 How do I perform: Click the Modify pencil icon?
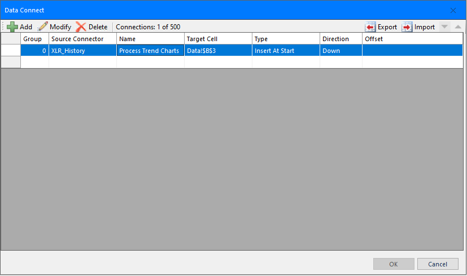pos(42,26)
